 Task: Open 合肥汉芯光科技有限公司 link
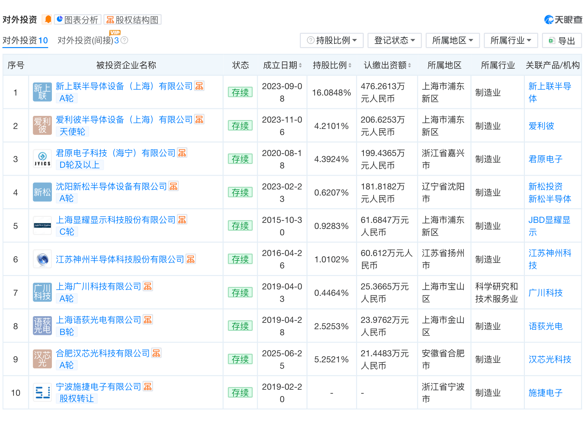[103, 353]
